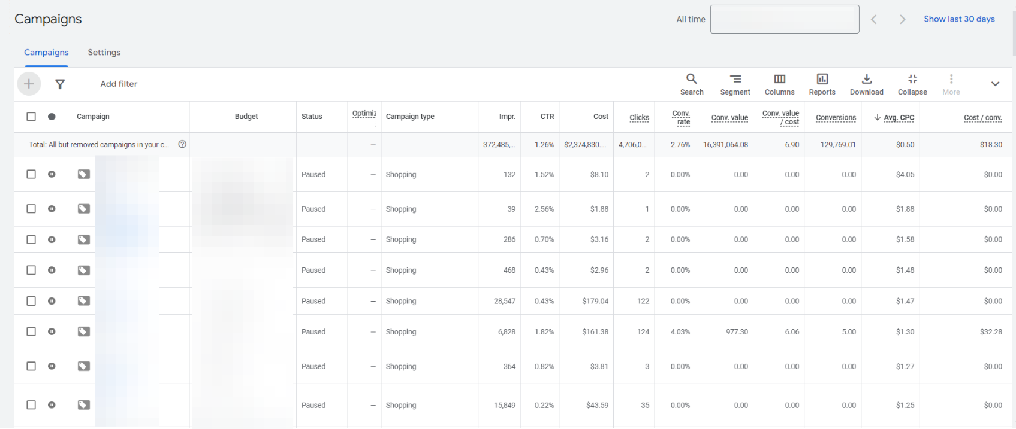Go to the previous date range
This screenshot has width=1016, height=429.
pos(874,19)
